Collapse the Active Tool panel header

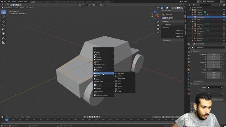pyautogui.click(x=172, y=11)
